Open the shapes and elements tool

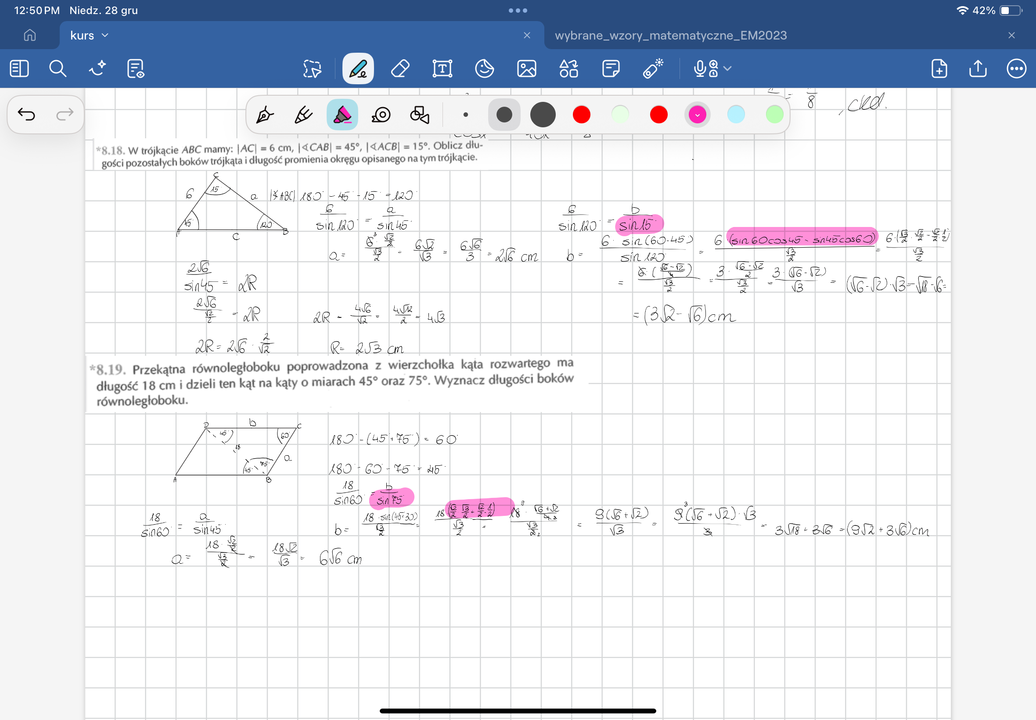tap(568, 69)
